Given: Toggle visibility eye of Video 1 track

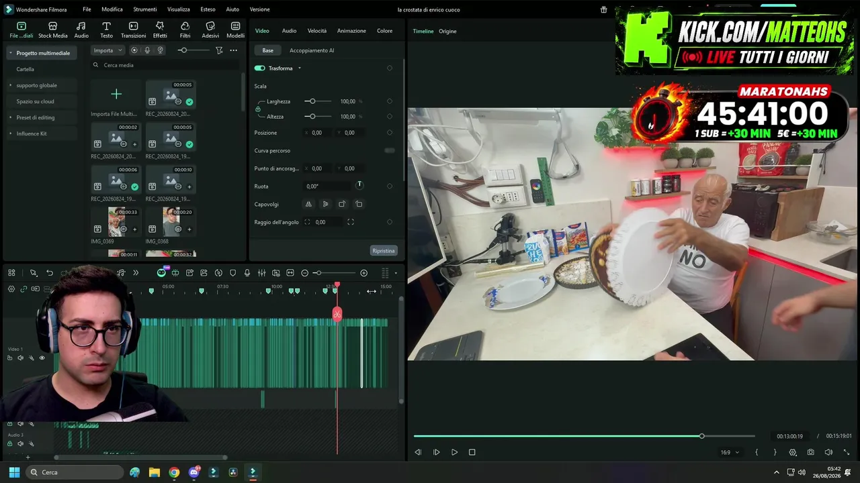Looking at the screenshot, I should [42, 358].
